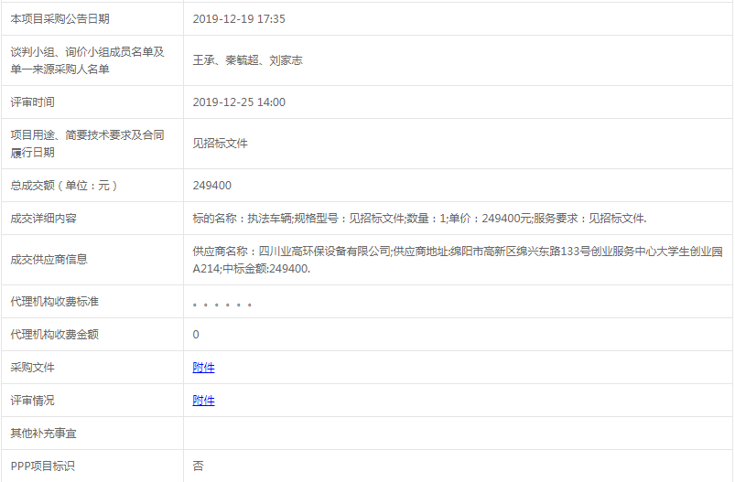
Task: Open the 附件 link for 评审情况
Action: coord(203,401)
